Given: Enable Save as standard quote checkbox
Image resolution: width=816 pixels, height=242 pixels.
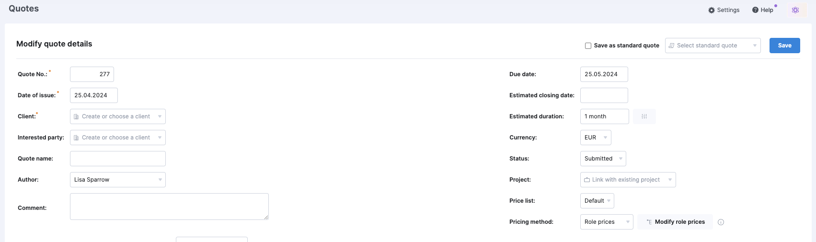Looking at the screenshot, I should (x=588, y=46).
